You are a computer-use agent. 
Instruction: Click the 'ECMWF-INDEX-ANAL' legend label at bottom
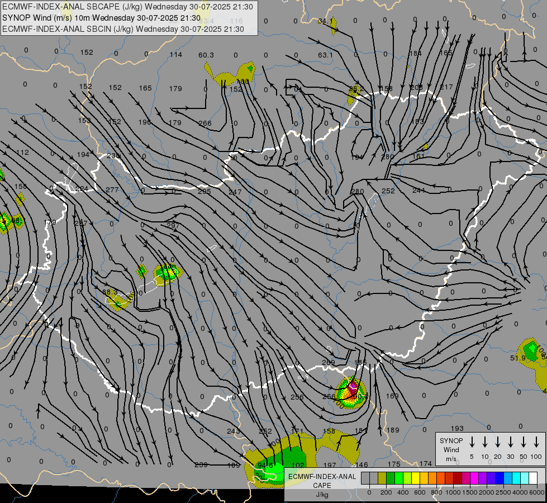click(322, 477)
